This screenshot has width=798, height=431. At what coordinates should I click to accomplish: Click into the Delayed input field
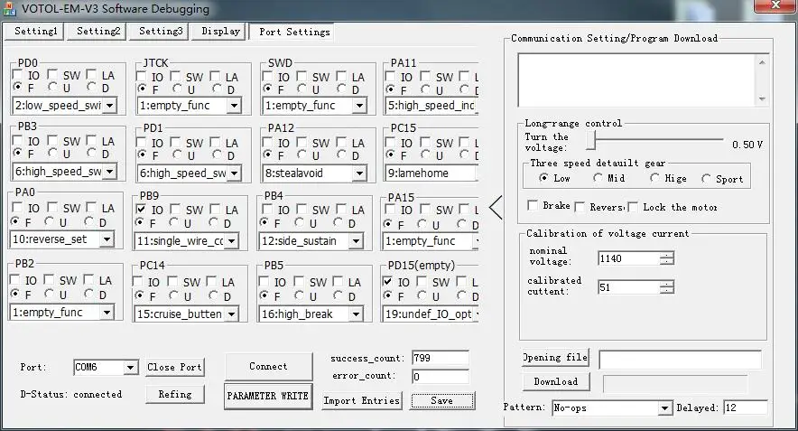[x=745, y=408]
